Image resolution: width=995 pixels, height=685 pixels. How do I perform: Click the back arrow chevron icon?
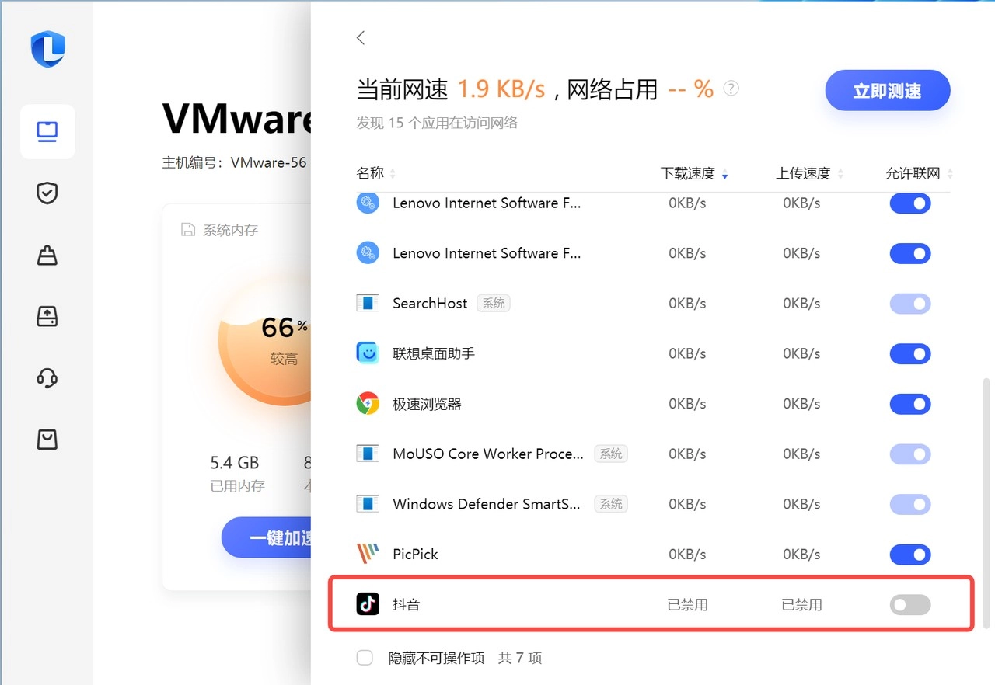(361, 37)
